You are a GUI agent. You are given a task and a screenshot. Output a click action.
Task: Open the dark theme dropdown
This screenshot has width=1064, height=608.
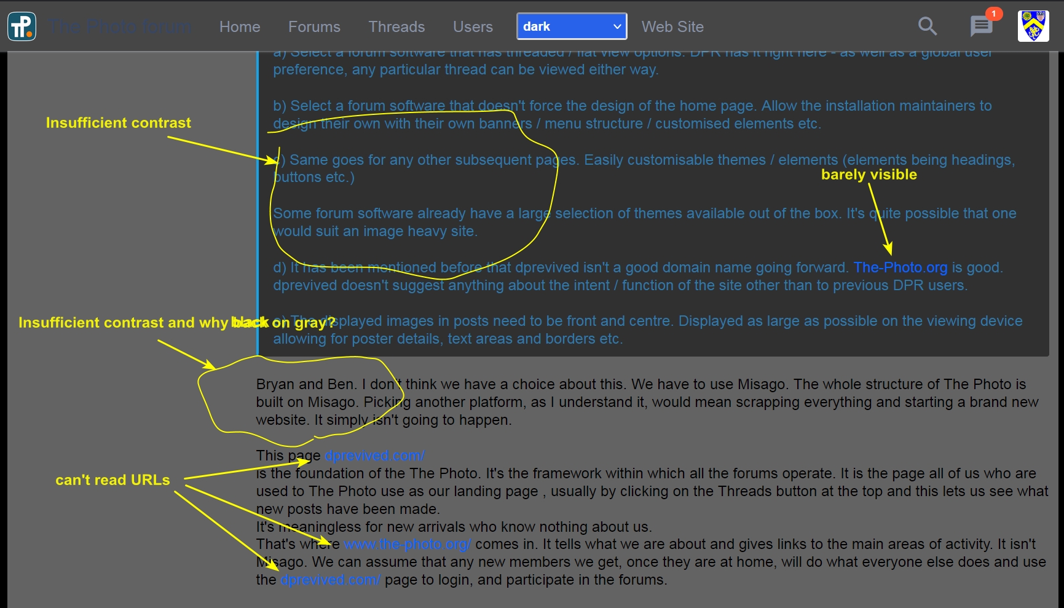coord(572,26)
